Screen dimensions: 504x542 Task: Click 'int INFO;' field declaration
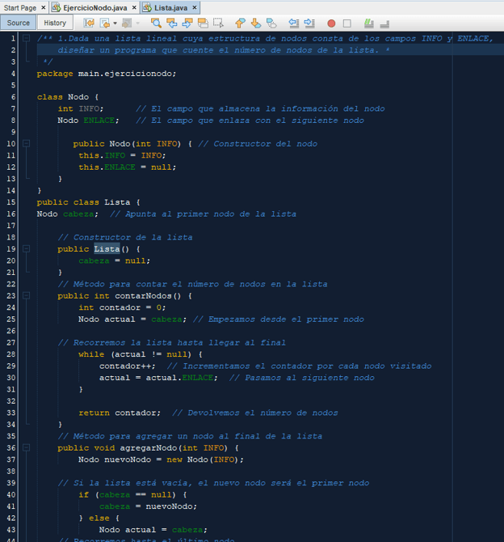81,108
